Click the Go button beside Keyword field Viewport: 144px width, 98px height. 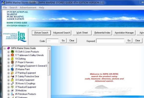point(129,41)
